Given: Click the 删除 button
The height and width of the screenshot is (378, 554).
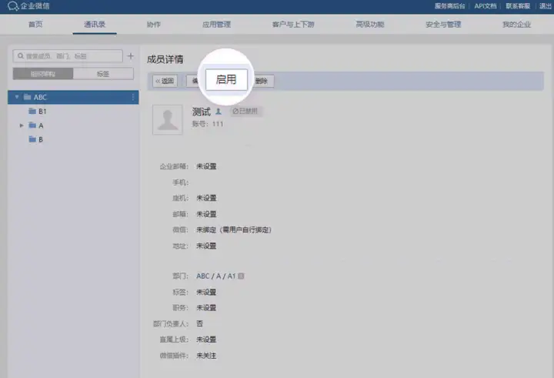Looking at the screenshot, I should [x=262, y=80].
